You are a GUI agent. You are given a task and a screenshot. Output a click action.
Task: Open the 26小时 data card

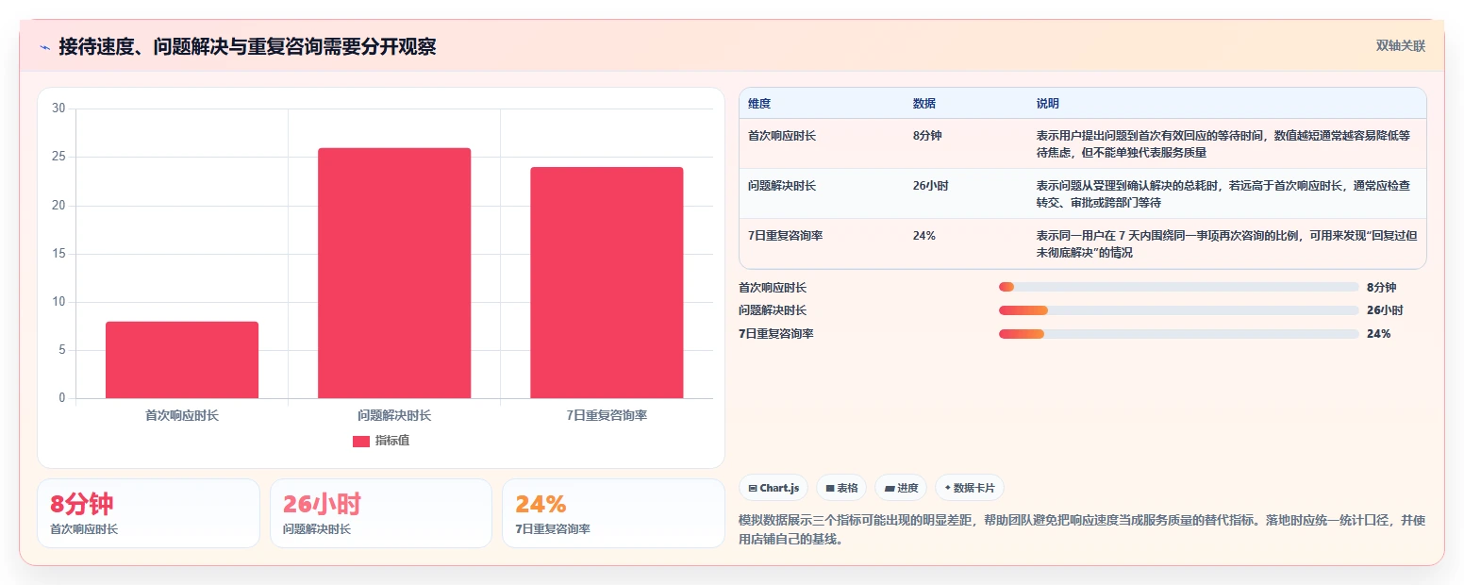tap(381, 513)
